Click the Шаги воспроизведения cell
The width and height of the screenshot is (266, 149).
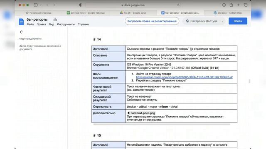(x=108, y=77)
